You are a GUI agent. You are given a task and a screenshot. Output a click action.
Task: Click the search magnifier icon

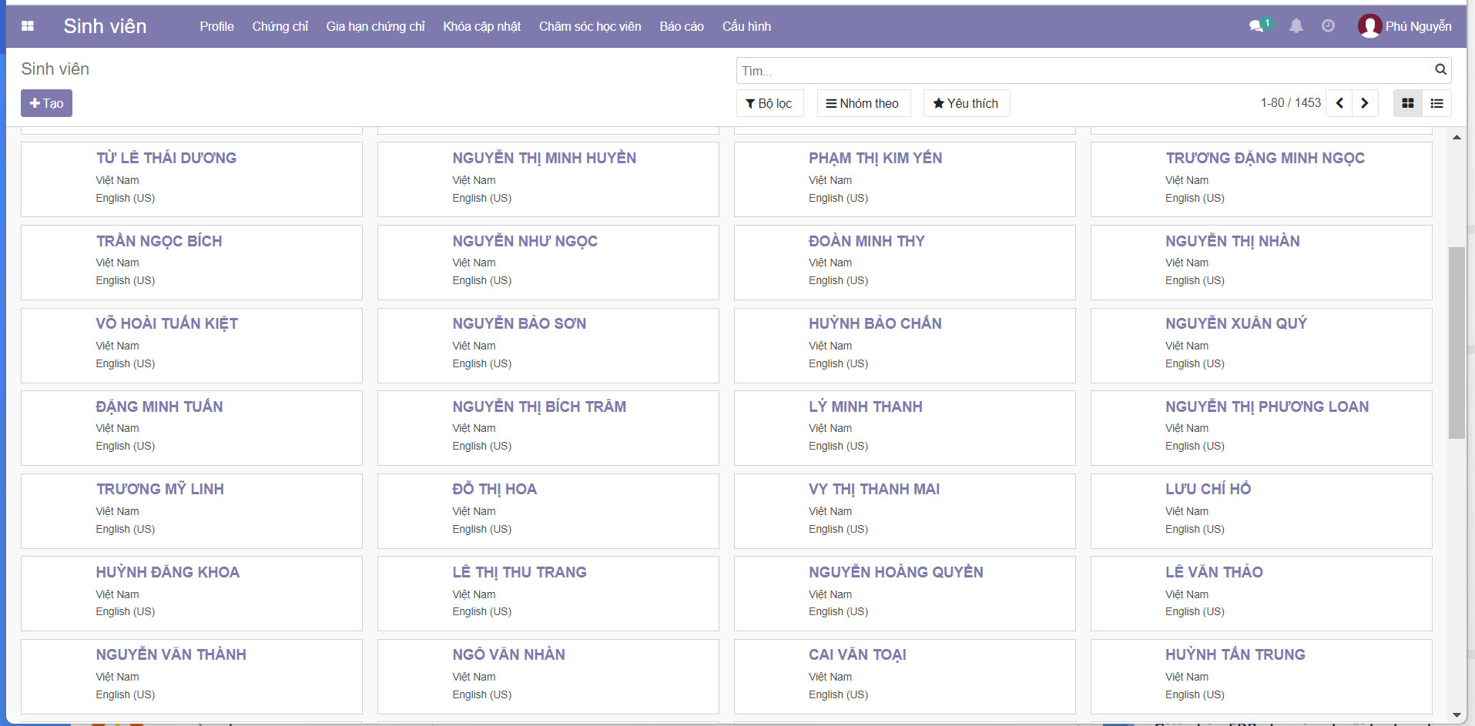click(x=1440, y=70)
